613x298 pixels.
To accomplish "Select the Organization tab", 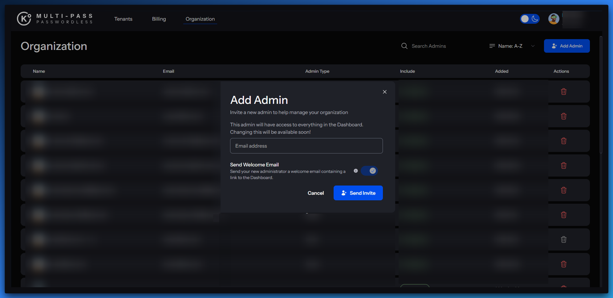I will pyautogui.click(x=200, y=19).
